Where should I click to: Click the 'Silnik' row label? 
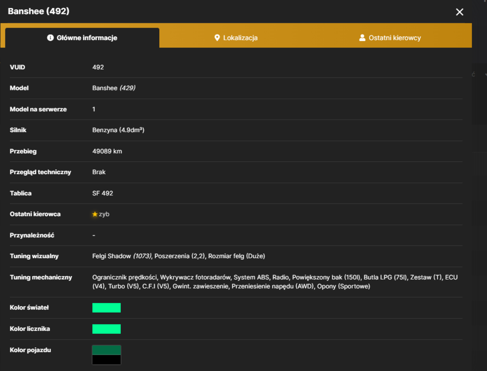pyautogui.click(x=18, y=130)
